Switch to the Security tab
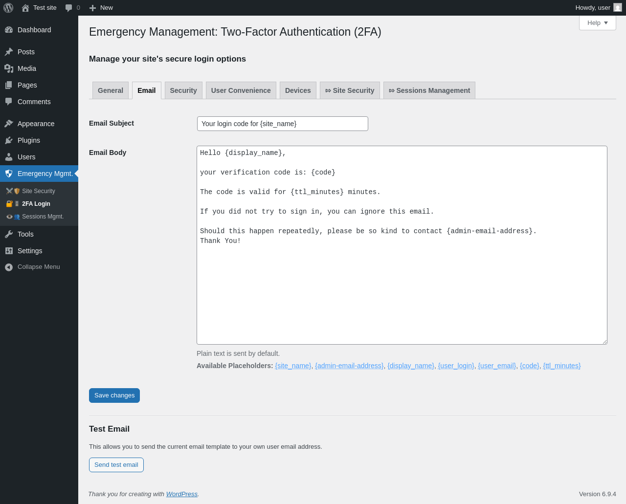Image resolution: width=626 pixels, height=504 pixels. pos(183,90)
